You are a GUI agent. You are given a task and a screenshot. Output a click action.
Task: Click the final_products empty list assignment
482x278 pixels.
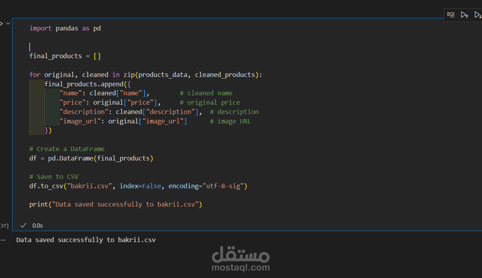click(65, 56)
